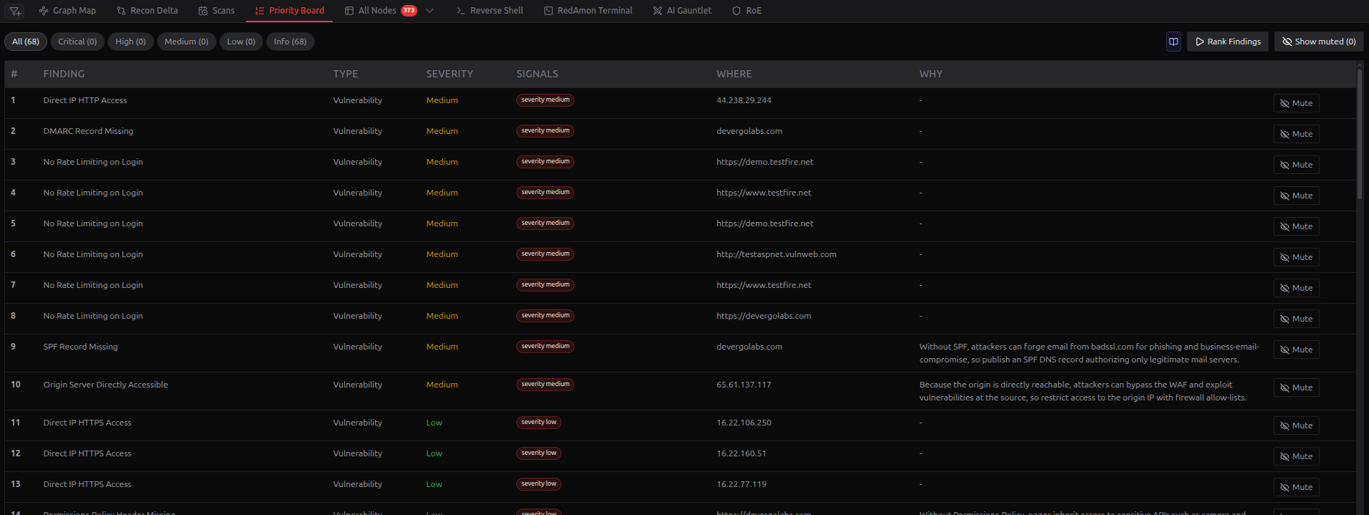
Task: Mute finding number 4 for www.testfire.net
Action: click(x=1296, y=196)
